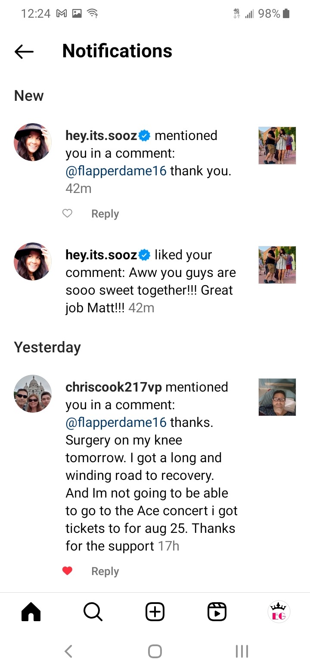Open the Search magnifier icon

93,611
